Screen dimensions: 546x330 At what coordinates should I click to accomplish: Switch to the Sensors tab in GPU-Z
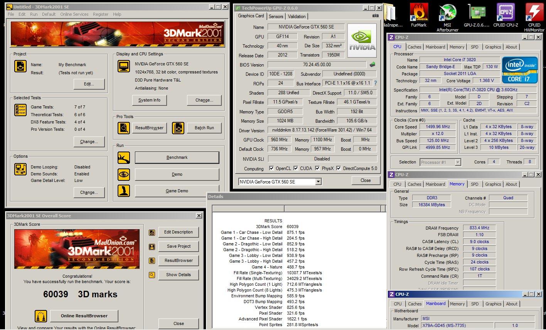(x=276, y=16)
